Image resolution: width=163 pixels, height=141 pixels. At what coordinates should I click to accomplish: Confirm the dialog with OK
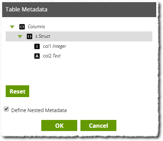(x=59, y=126)
